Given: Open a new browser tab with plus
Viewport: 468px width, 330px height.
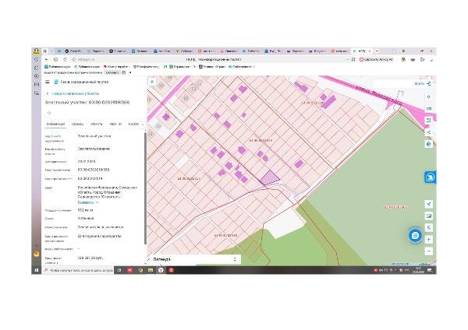Looking at the screenshot, I should point(377,51).
